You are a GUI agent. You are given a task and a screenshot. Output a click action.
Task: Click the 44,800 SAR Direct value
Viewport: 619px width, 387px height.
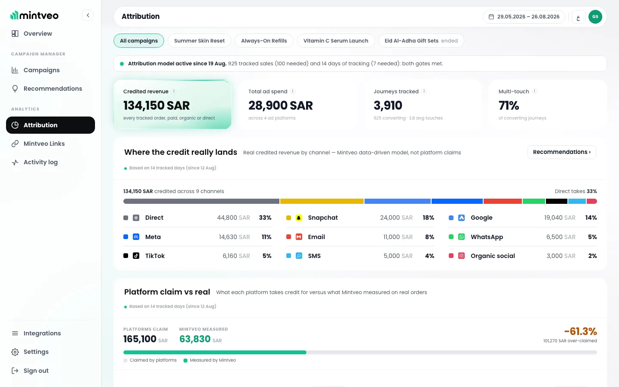(x=233, y=218)
